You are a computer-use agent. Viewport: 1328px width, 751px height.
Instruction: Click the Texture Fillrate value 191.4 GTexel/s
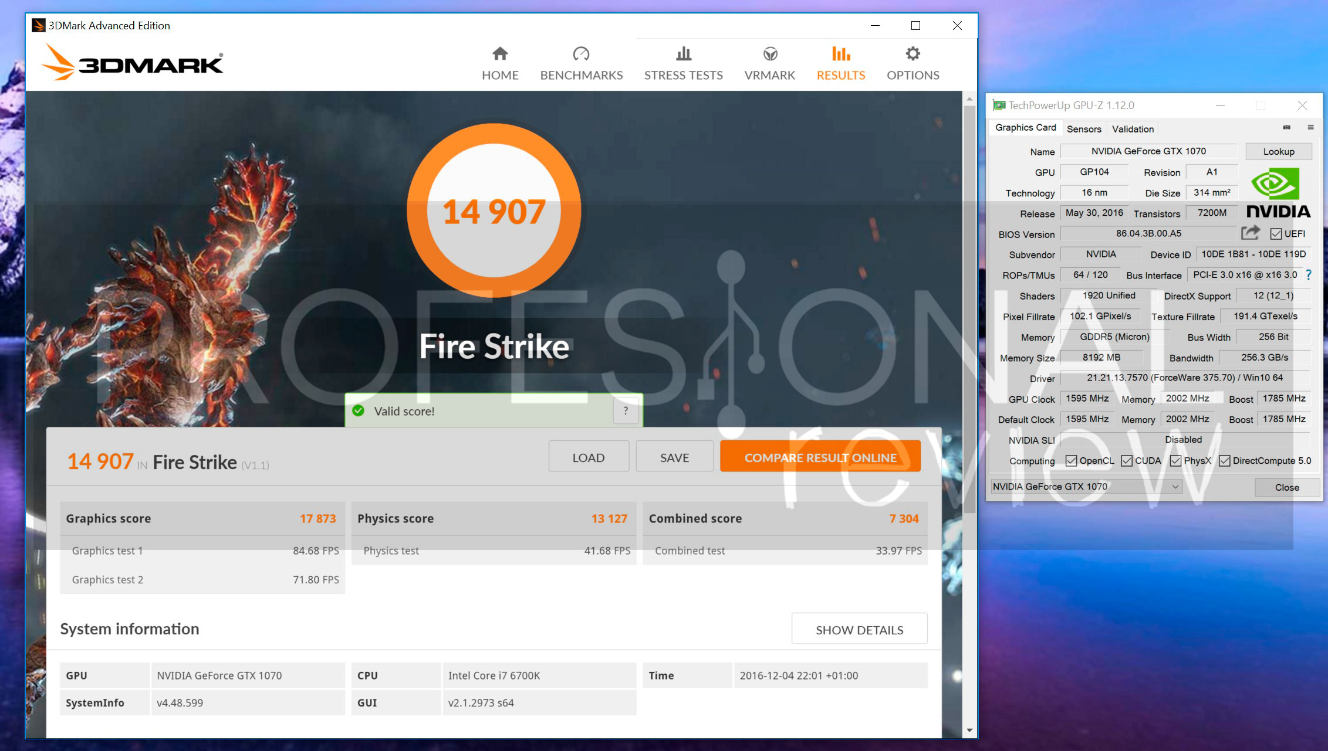tap(1265, 316)
